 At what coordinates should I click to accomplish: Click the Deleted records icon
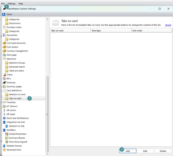pos(4,146)
